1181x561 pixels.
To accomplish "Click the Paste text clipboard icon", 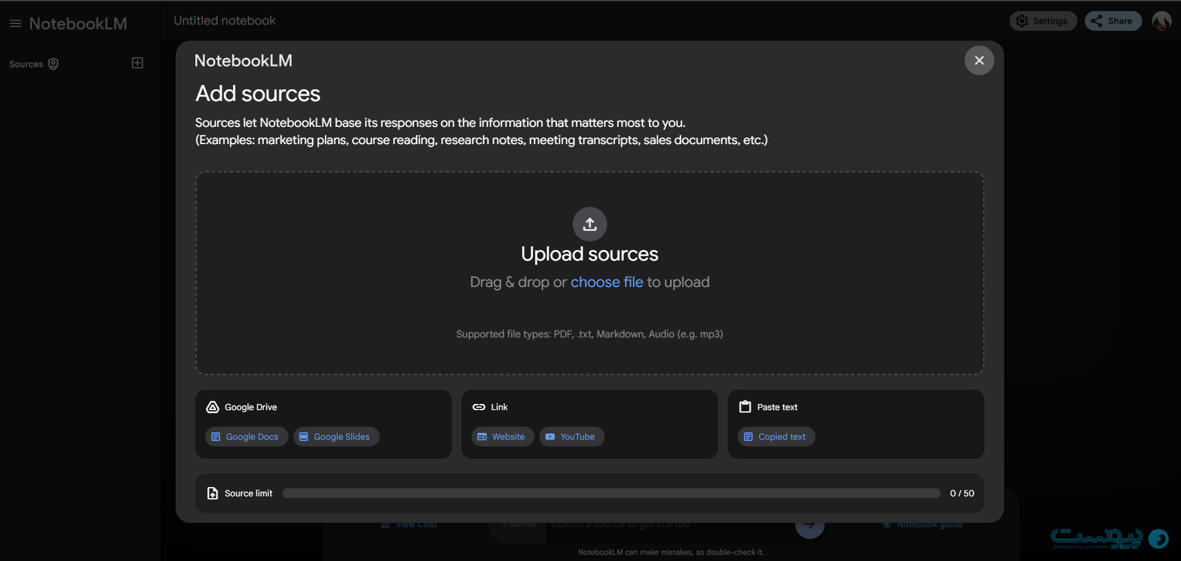I will click(745, 406).
